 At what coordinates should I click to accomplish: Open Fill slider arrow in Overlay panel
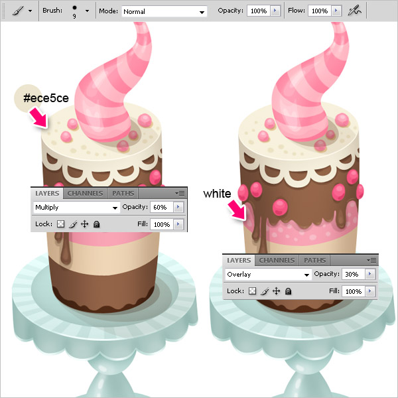(x=370, y=291)
